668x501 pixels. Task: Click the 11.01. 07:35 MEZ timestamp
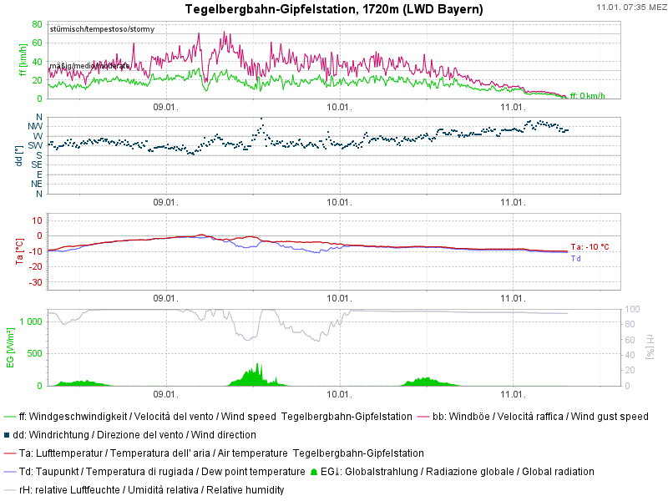coord(631,8)
